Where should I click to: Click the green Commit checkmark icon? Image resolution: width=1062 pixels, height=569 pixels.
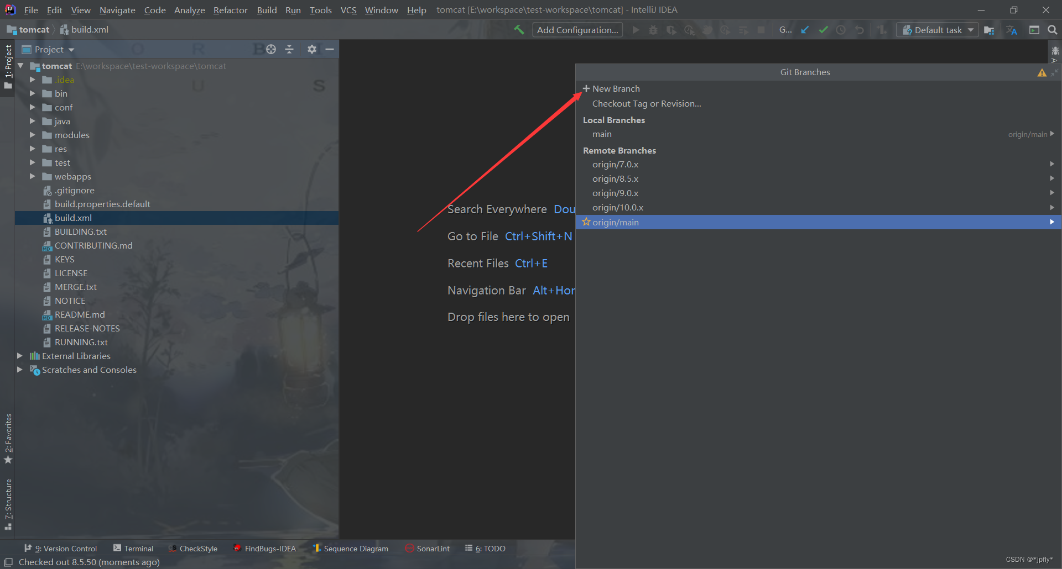point(823,30)
